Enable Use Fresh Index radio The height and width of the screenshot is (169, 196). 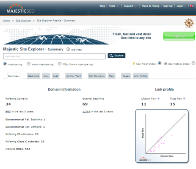pos(160,63)
